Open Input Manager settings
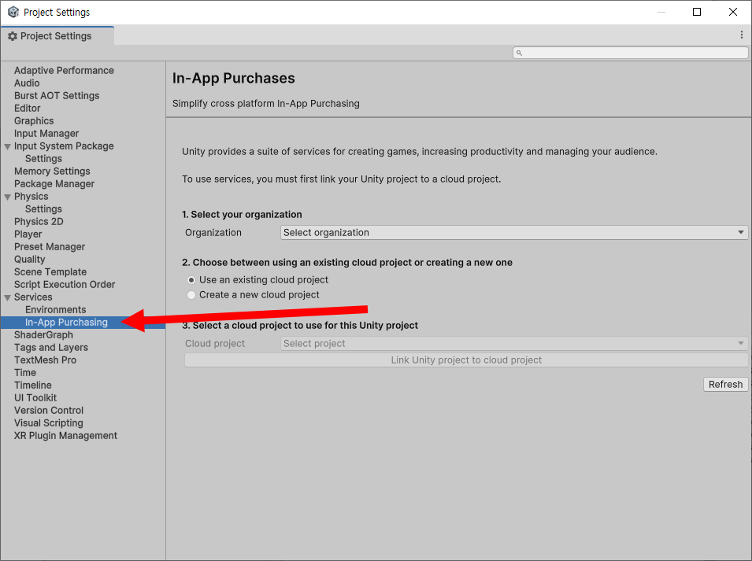Viewport: 752px width, 561px height. click(46, 133)
